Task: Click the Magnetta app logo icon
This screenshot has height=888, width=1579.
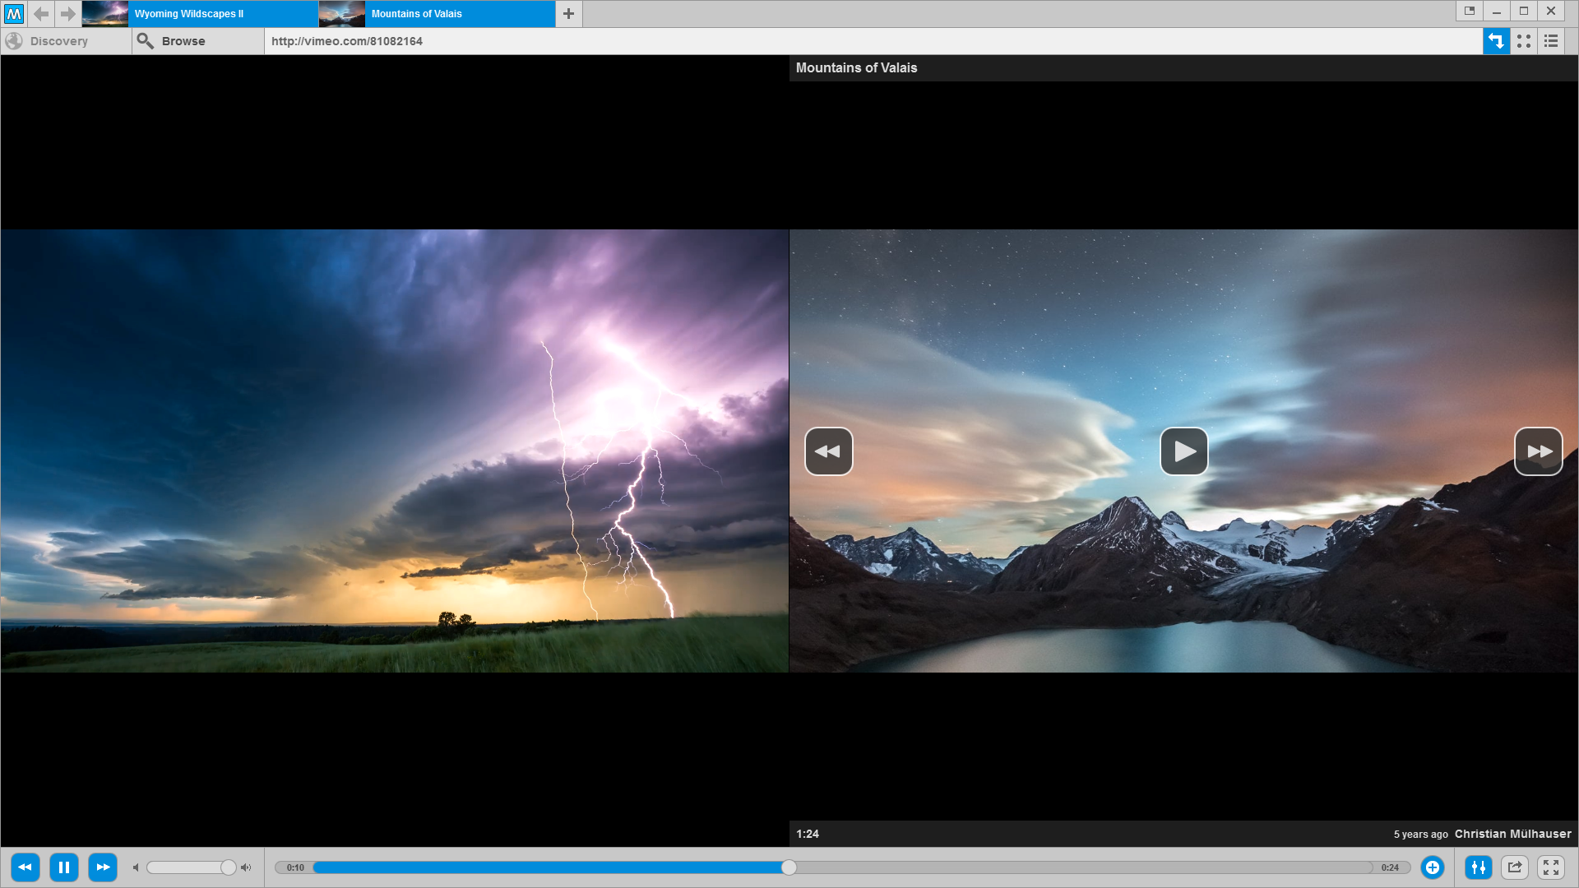Action: (x=14, y=13)
